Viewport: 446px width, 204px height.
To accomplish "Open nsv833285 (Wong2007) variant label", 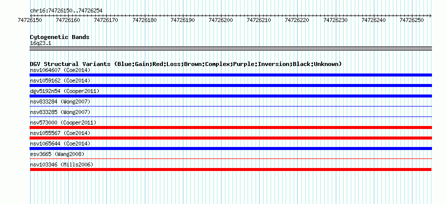I will pyautogui.click(x=60, y=112).
